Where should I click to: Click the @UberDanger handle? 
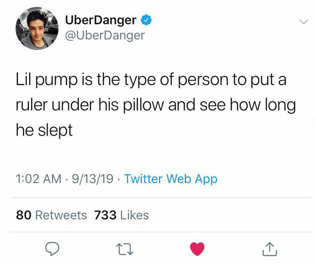105,36
